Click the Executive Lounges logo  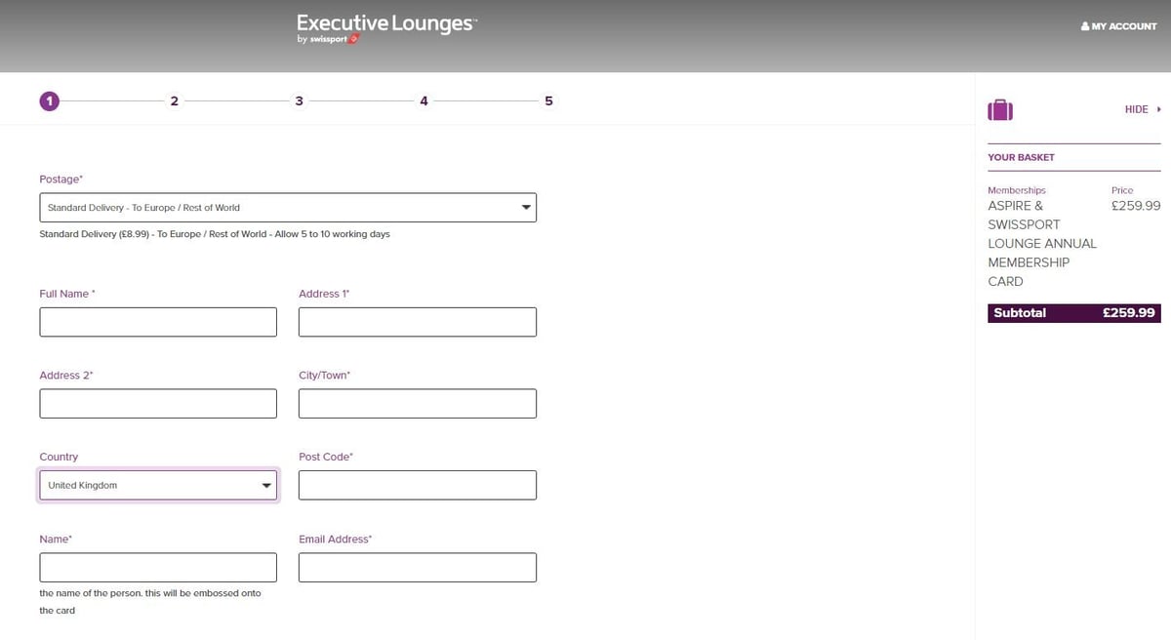tap(386, 29)
